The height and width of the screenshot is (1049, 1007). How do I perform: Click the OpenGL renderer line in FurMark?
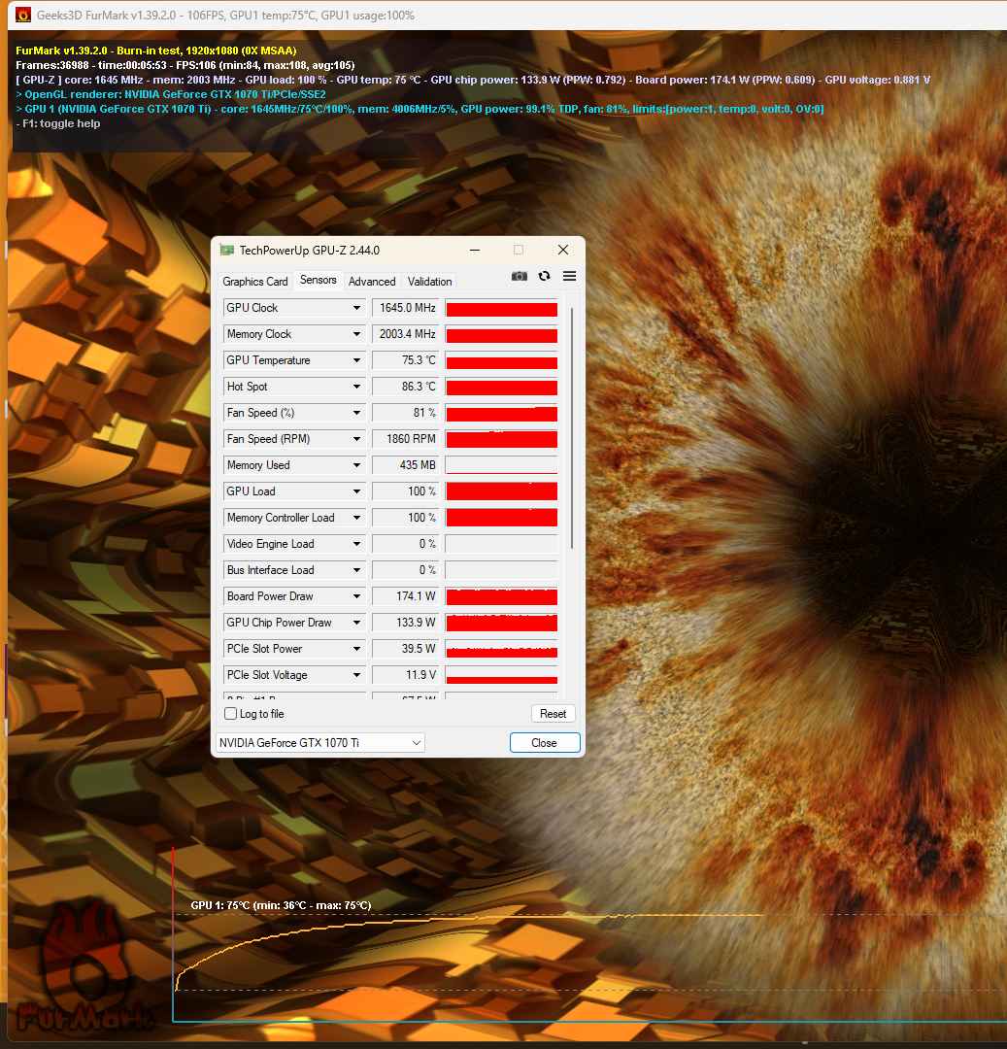[x=171, y=94]
